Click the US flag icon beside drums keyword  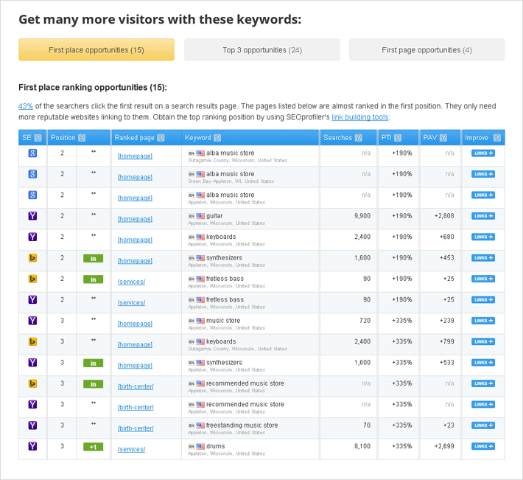[200, 446]
